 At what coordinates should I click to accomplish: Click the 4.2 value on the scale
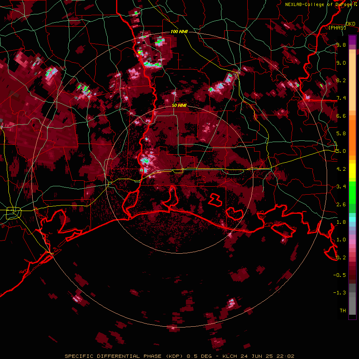tap(341, 169)
